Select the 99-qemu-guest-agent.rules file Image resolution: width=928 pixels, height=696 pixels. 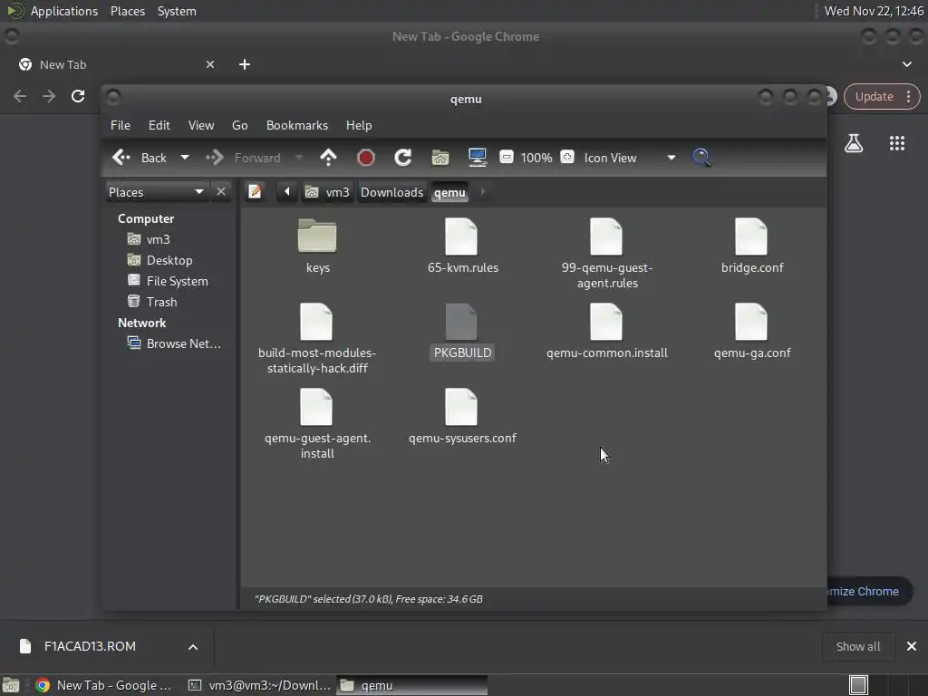(x=606, y=252)
